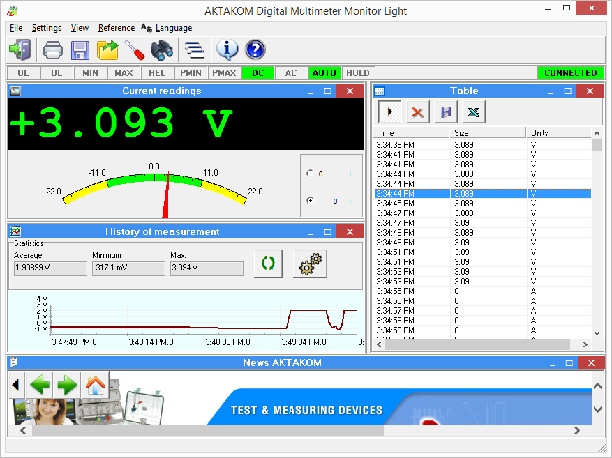Screen dimensions: 612x458
Task: Click the Table horizontal scroll right arrow
Action: pyautogui.click(x=585, y=344)
